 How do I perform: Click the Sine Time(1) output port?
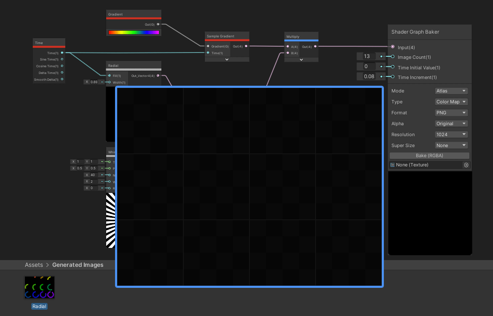[62, 60]
